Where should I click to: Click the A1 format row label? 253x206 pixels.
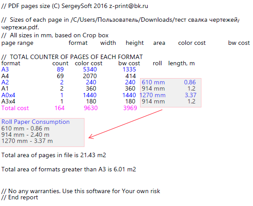tap(5, 89)
